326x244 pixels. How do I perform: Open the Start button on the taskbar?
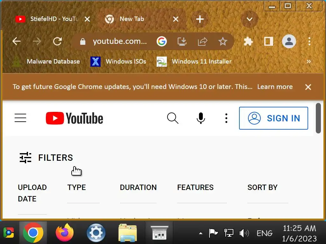[9, 233]
